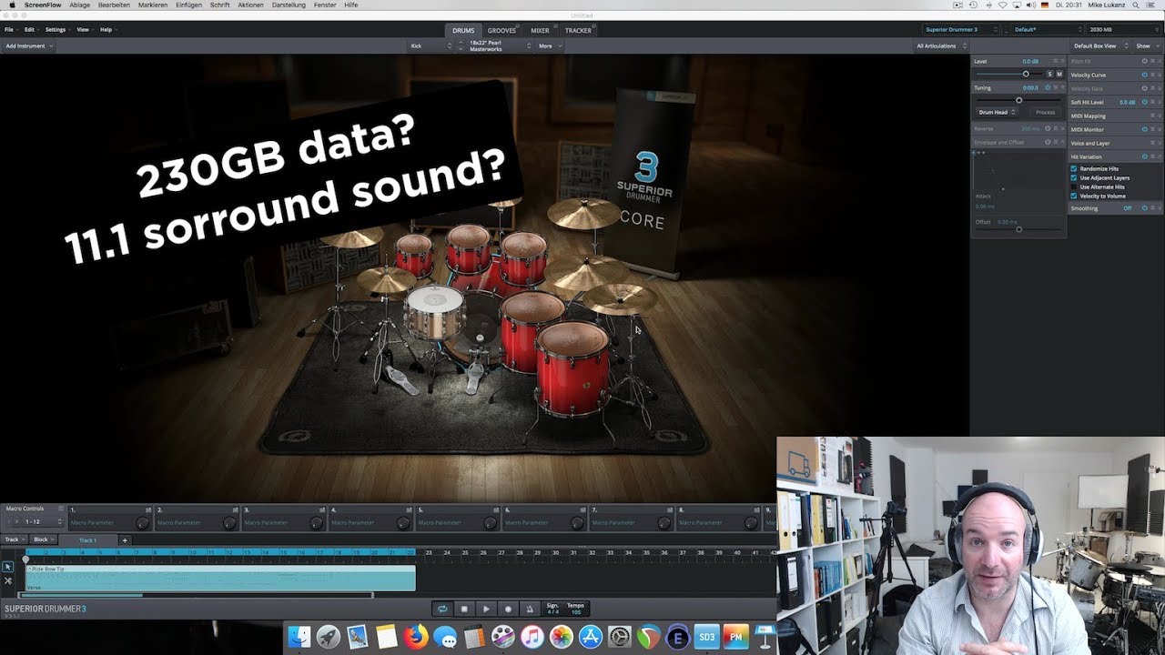Toggle Soft Hit Level power button
This screenshot has height=655, width=1165.
1144,102
